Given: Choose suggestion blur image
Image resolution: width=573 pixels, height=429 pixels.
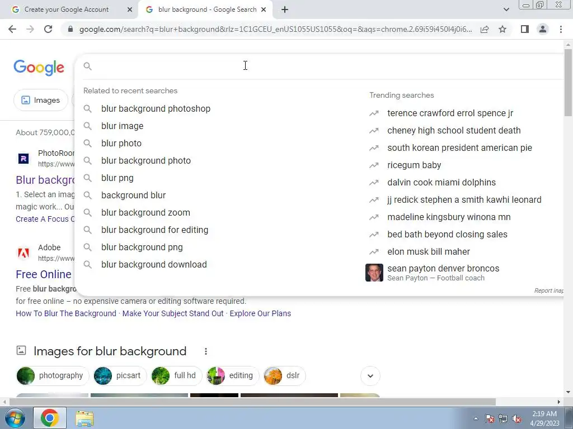Looking at the screenshot, I should [x=122, y=126].
